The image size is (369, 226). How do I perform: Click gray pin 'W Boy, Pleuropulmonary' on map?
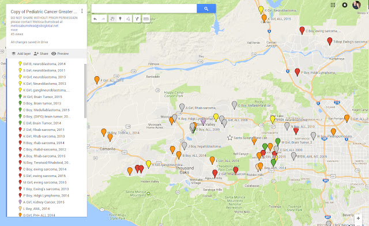click(313, 135)
